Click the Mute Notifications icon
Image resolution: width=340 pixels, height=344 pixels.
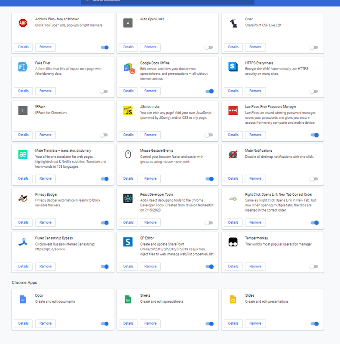233,154
